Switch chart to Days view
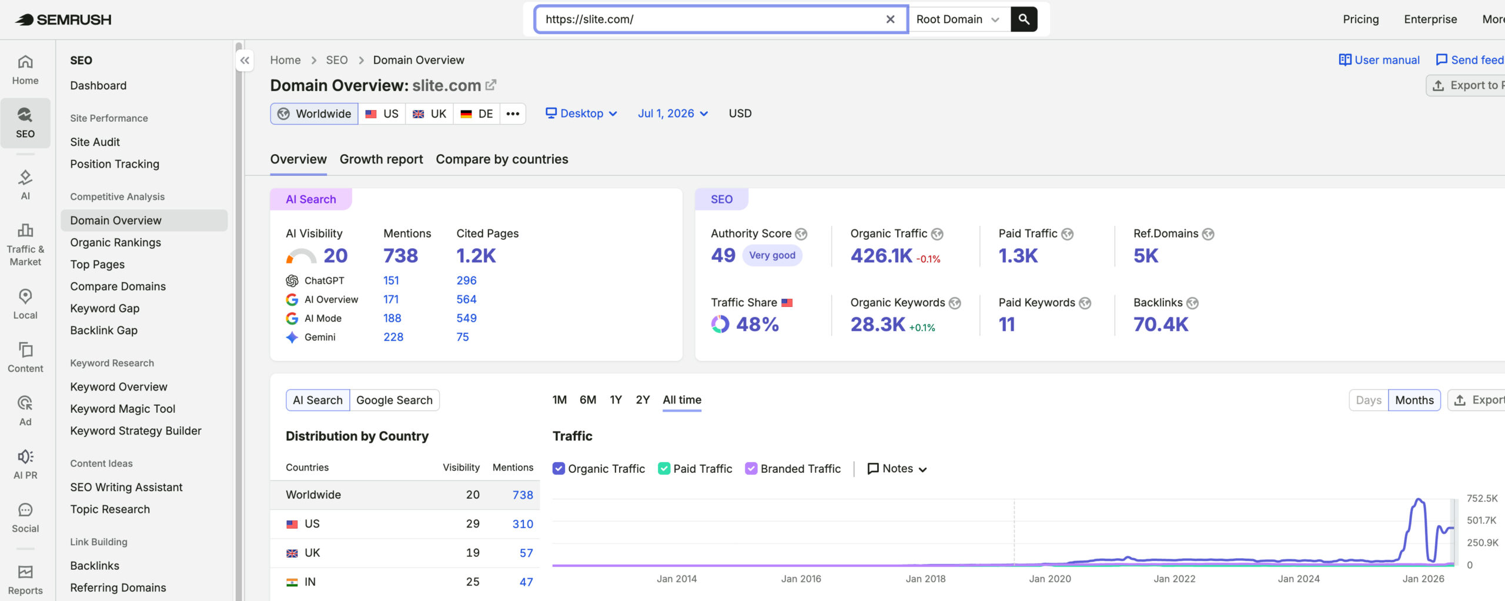The width and height of the screenshot is (1505, 601). [x=1368, y=400]
